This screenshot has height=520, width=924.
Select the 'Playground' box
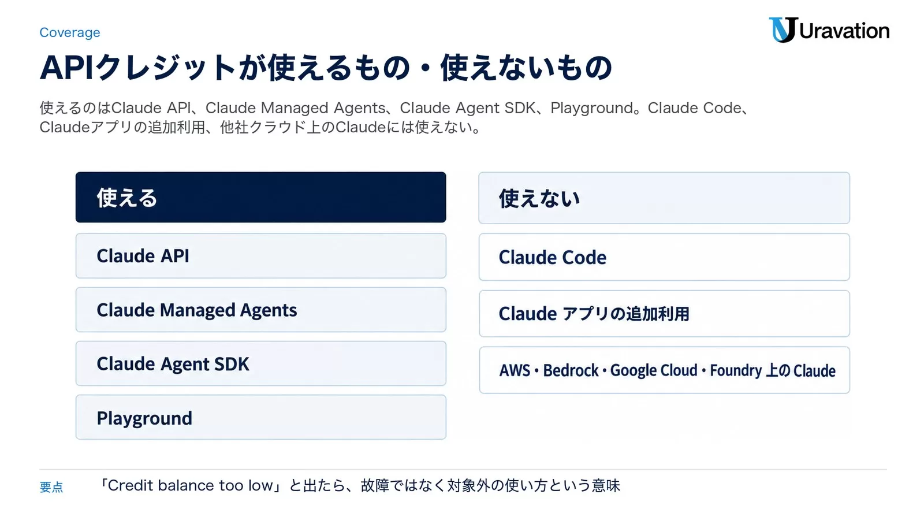(x=261, y=417)
